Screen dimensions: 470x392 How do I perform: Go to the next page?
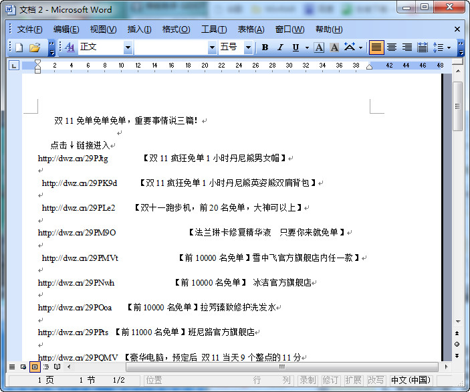pyautogui.click(x=457, y=356)
